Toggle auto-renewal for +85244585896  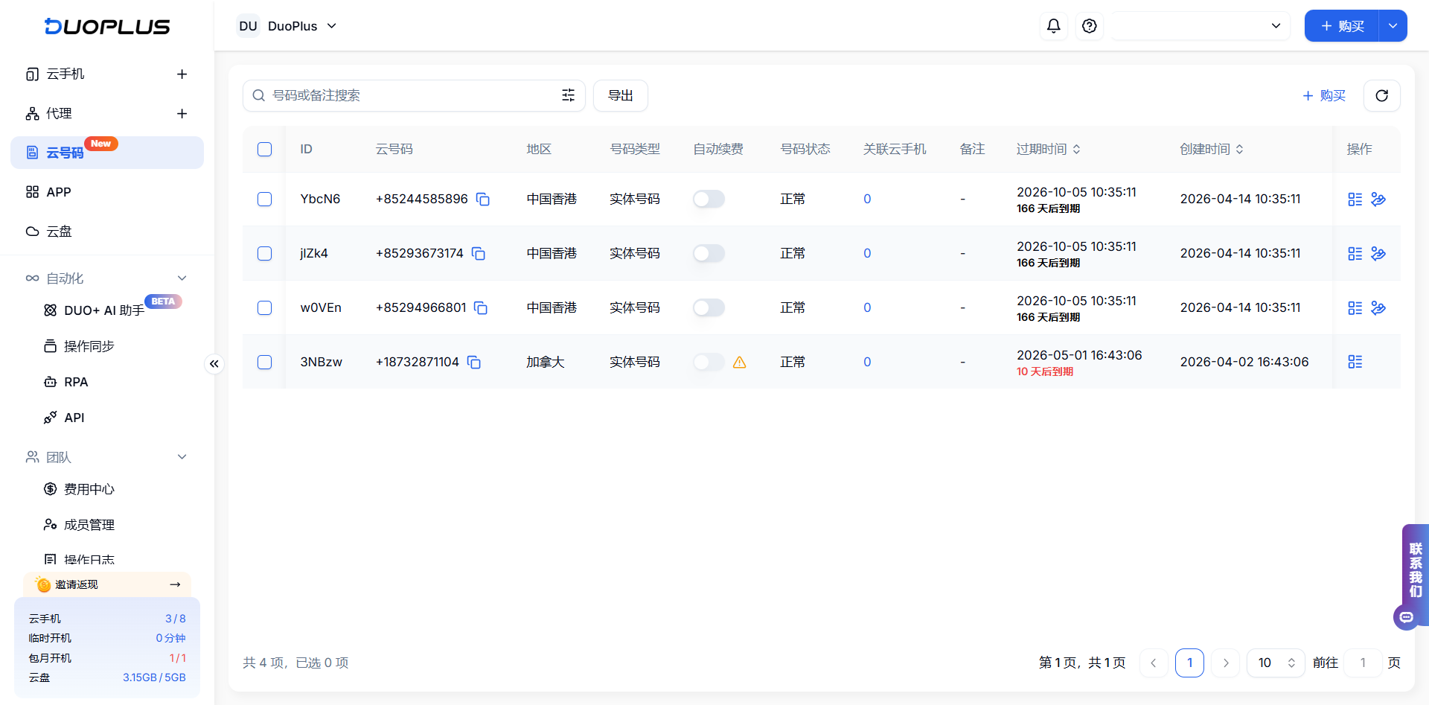coord(709,199)
